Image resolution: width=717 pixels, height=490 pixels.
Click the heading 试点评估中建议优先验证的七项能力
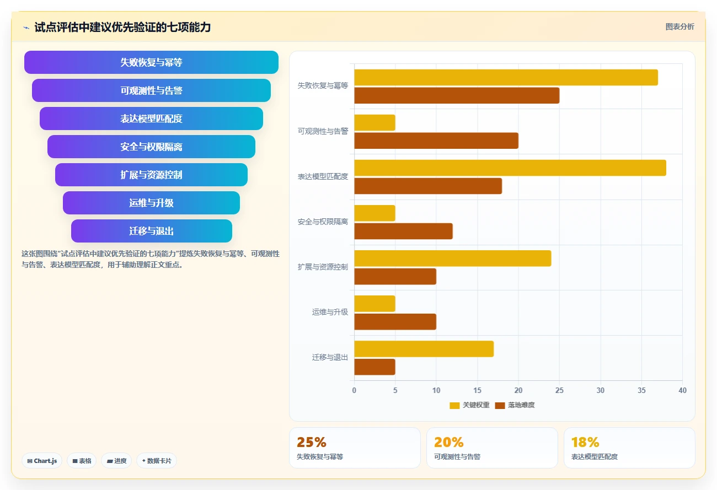[122, 27]
